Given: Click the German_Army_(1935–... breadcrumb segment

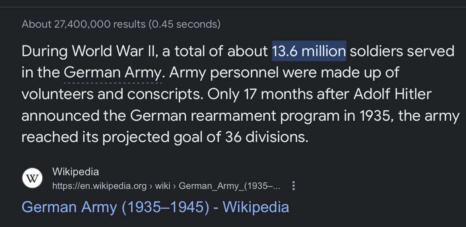Looking at the screenshot, I should (x=229, y=186).
